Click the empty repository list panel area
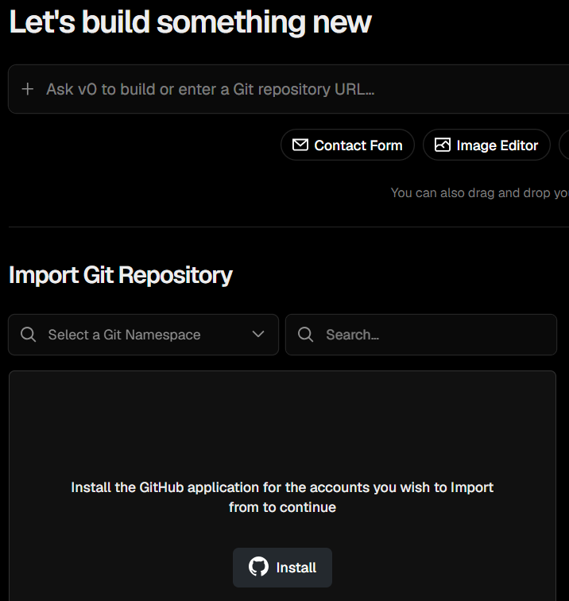Screen dimensions: 569x601 point(282,425)
